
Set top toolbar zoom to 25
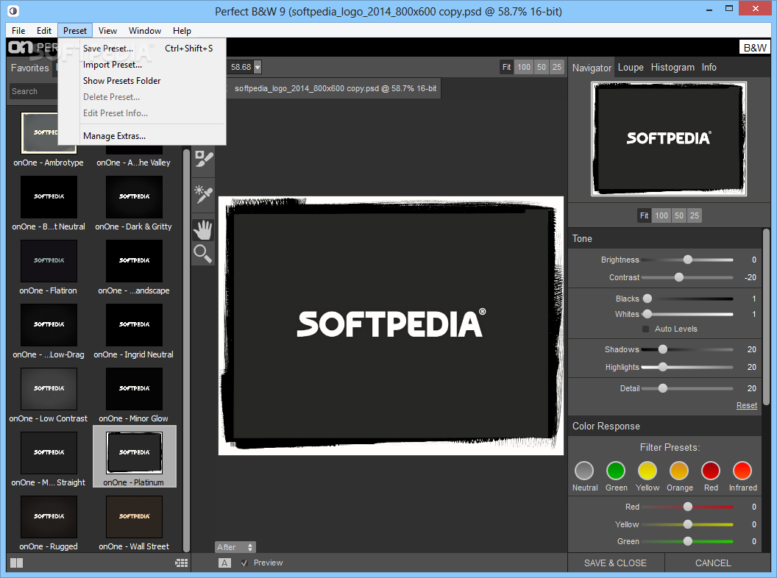pyautogui.click(x=557, y=67)
